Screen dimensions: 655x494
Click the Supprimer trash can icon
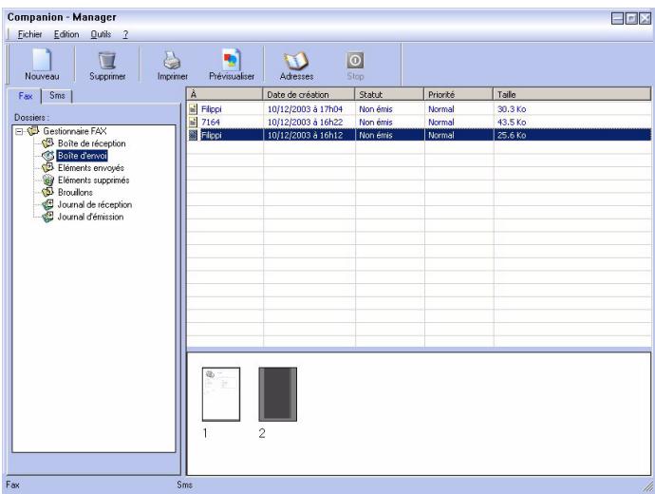tap(107, 60)
